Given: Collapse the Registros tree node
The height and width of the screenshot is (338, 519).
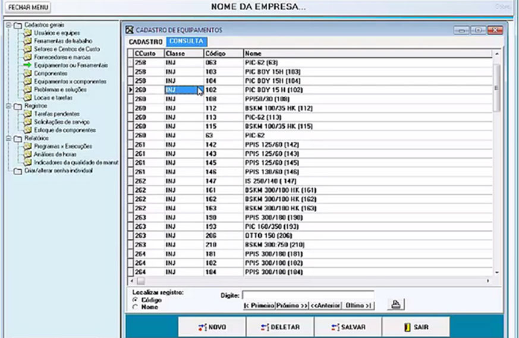Looking at the screenshot, I should pos(8,106).
